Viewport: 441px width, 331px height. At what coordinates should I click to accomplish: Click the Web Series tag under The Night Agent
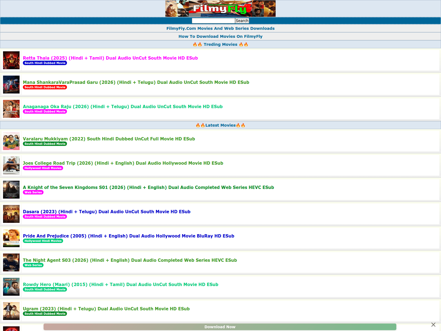tap(33, 265)
